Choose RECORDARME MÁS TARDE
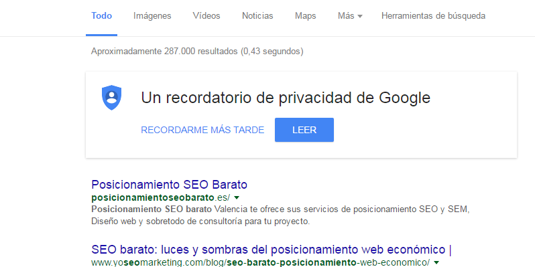The image size is (535, 267). point(202,130)
